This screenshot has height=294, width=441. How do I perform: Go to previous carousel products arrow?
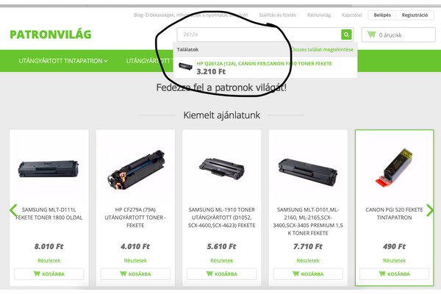pos(13,210)
